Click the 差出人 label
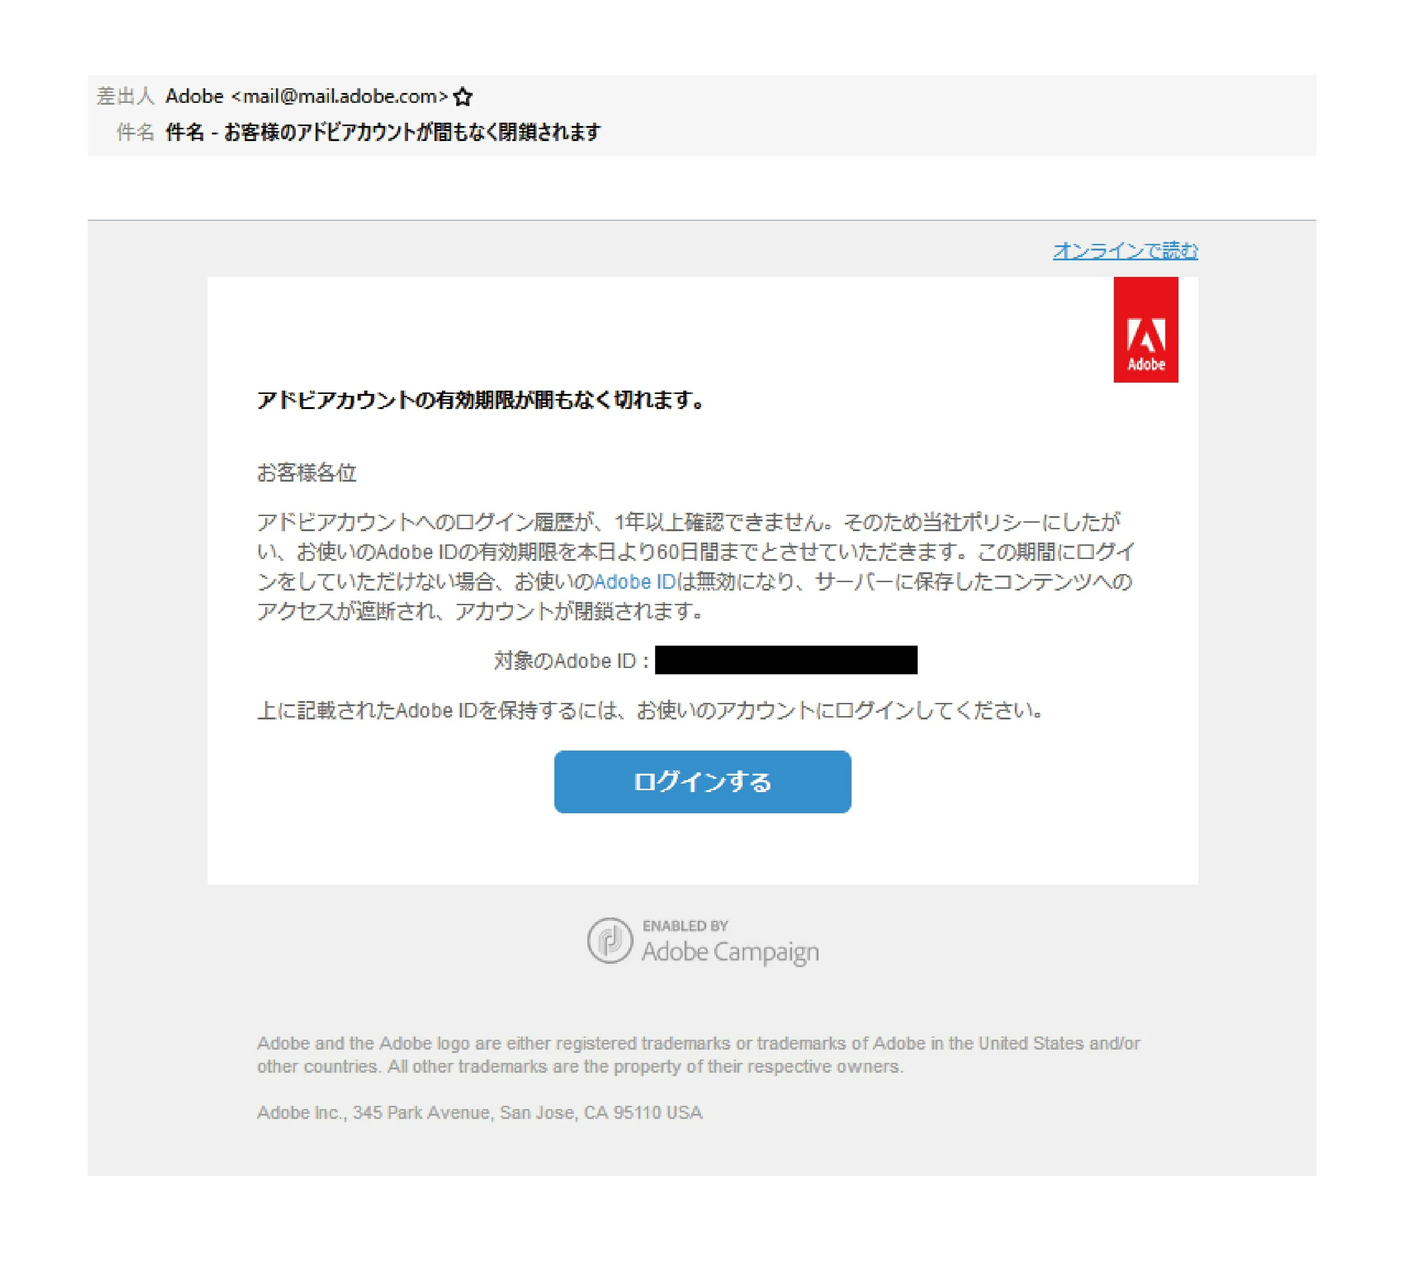The width and height of the screenshot is (1404, 1269). tap(125, 96)
